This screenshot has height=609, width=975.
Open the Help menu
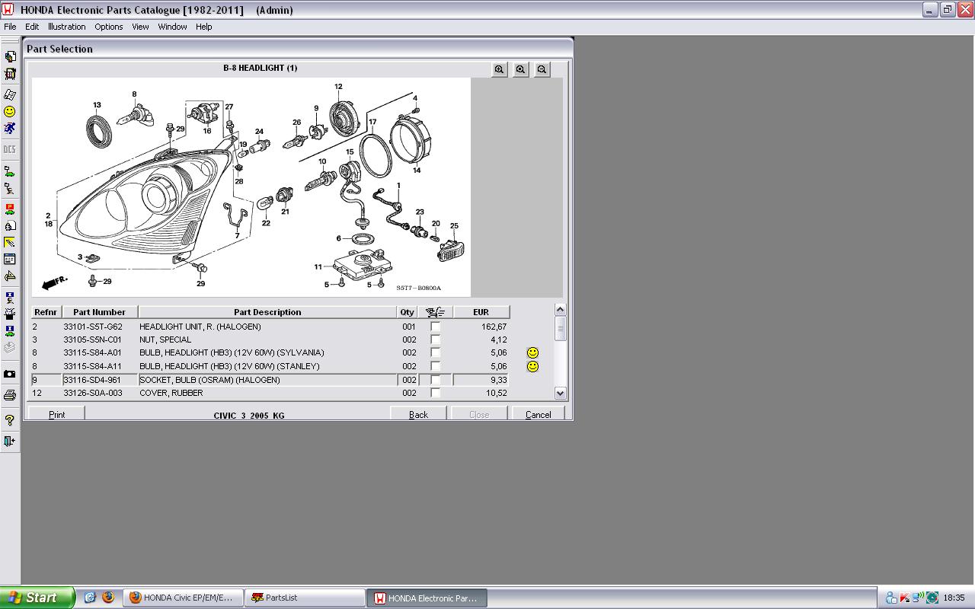click(203, 27)
